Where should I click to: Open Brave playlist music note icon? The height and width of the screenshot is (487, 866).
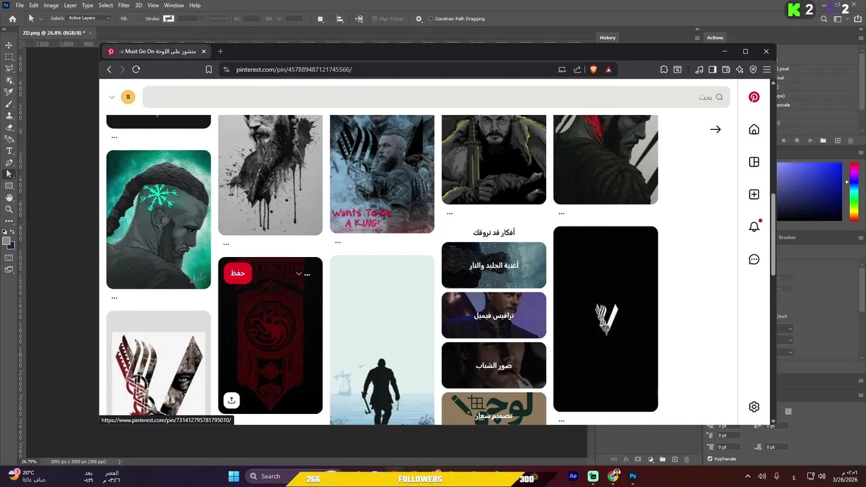(x=699, y=69)
